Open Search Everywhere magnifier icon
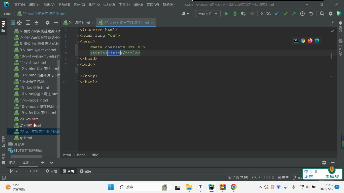 point(322,14)
